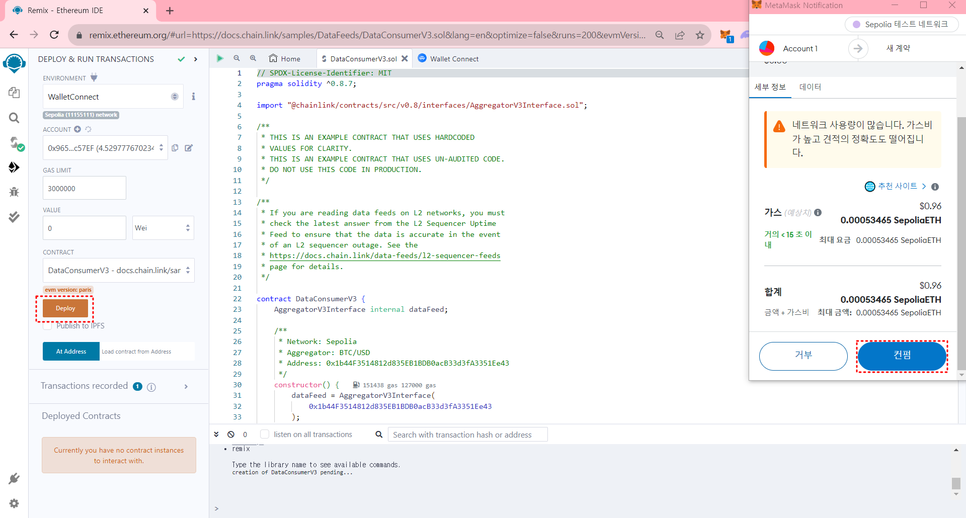Add a new account plus icon

point(77,129)
